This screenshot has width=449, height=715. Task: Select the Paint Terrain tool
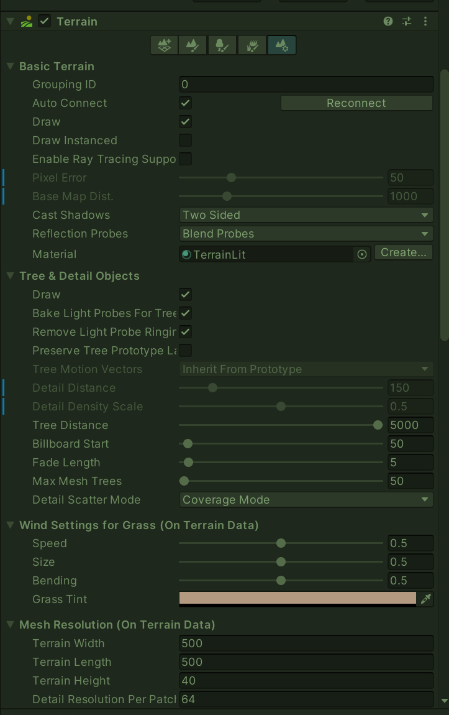[193, 45]
